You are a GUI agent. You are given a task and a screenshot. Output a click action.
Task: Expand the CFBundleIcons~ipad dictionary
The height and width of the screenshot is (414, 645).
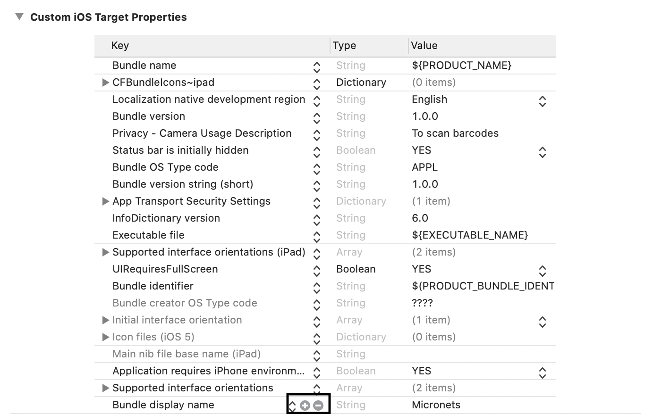pyautogui.click(x=106, y=83)
